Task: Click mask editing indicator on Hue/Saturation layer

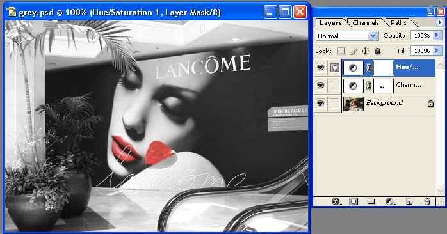Action: pyautogui.click(x=334, y=68)
